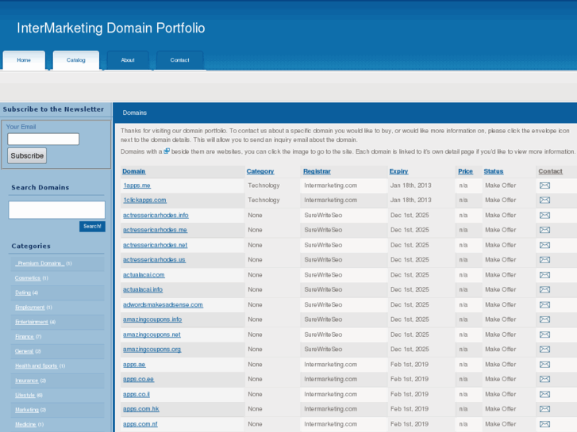
Task: Select General category
Action: 25,351
